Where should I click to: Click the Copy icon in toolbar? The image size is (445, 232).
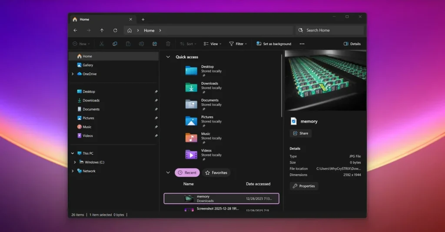coord(115,44)
